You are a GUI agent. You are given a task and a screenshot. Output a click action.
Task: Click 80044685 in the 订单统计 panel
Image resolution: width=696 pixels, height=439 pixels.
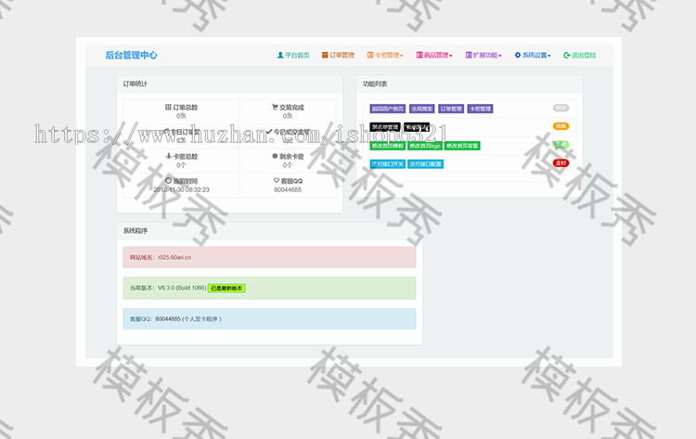point(288,189)
